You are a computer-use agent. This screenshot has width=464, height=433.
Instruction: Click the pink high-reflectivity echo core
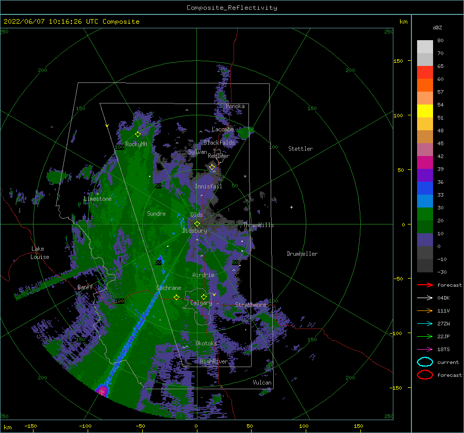pos(103,391)
